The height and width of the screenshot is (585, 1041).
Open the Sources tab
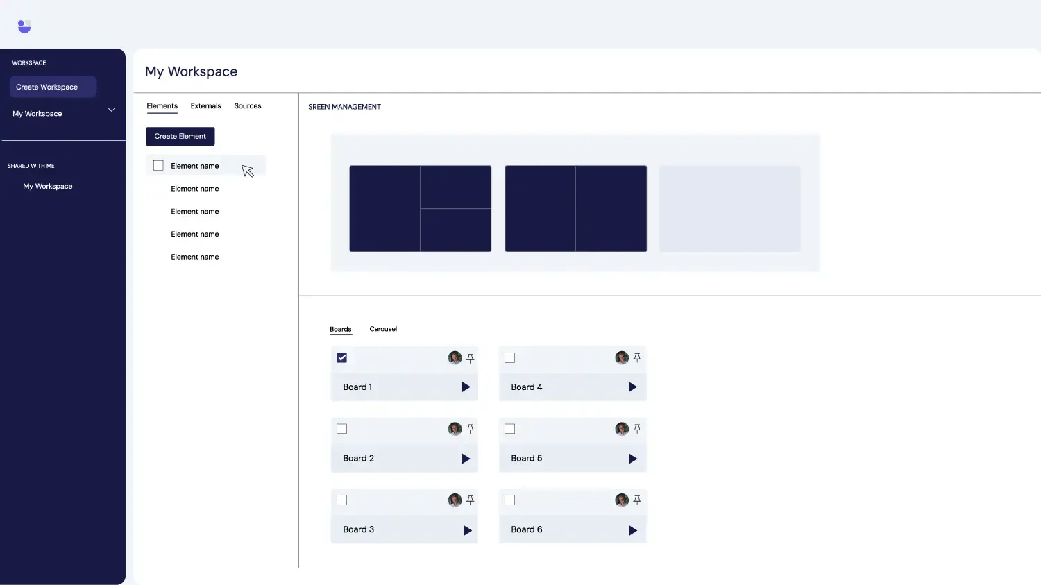(247, 105)
